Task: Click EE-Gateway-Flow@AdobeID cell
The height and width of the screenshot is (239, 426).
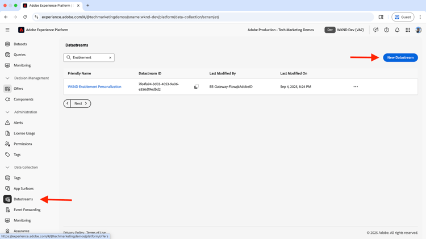Action: (x=231, y=87)
